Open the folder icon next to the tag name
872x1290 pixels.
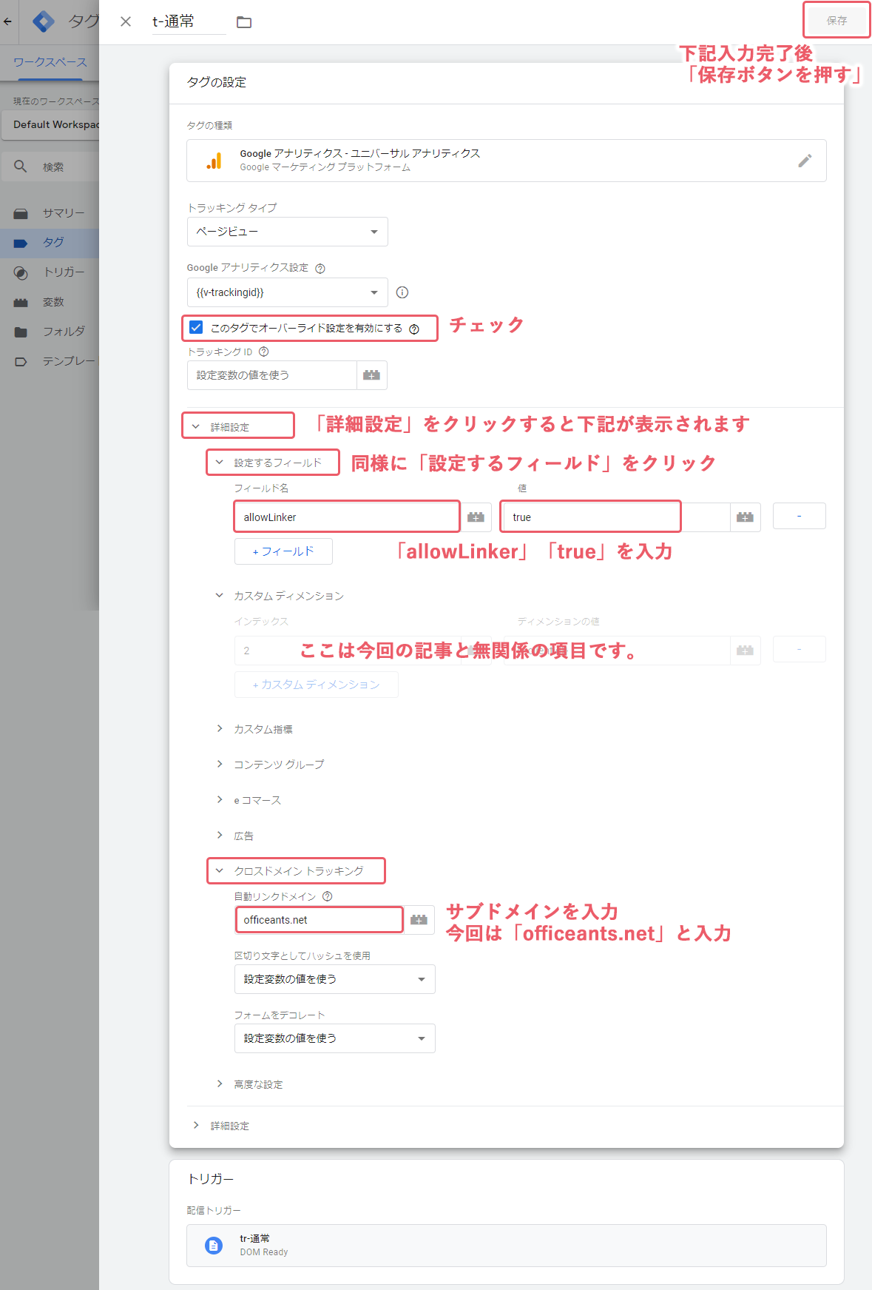pyautogui.click(x=244, y=22)
